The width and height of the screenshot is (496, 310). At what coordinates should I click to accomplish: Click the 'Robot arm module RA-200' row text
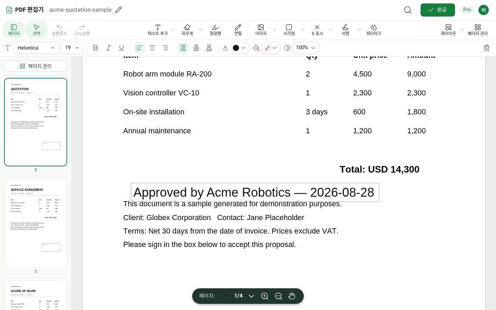point(167,74)
